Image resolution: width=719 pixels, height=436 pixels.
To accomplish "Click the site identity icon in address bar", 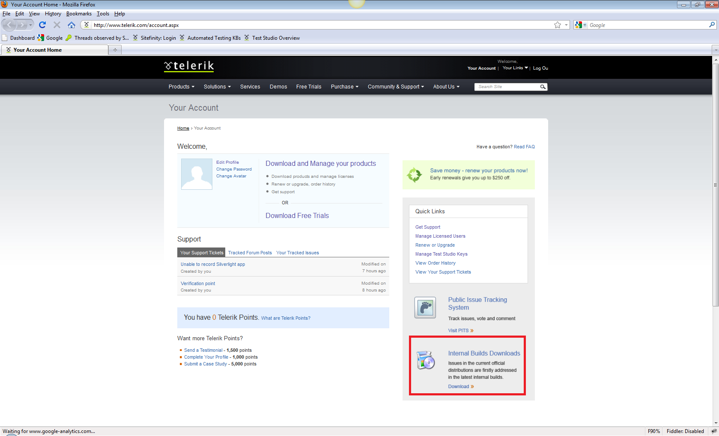I will [87, 25].
